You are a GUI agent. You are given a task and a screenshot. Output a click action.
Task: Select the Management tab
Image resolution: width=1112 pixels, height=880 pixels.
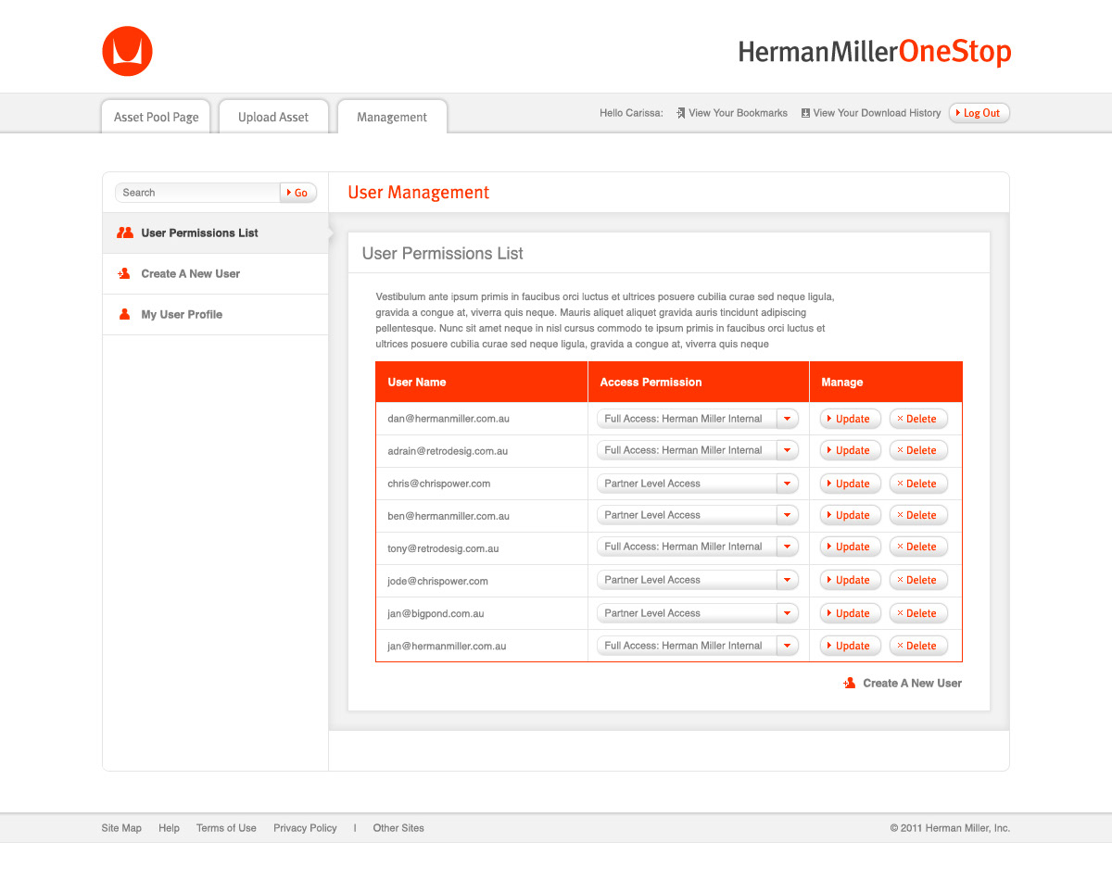(x=392, y=117)
